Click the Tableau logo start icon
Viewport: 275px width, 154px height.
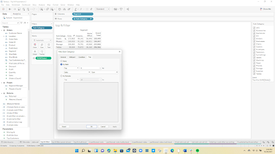click(x=3, y=9)
